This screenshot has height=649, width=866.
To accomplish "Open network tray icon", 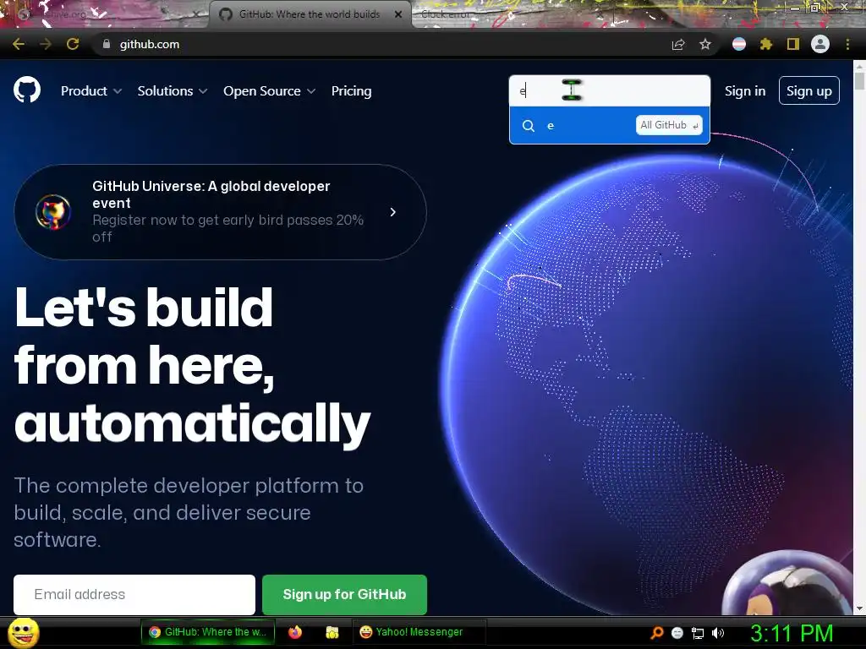I will pyautogui.click(x=698, y=633).
